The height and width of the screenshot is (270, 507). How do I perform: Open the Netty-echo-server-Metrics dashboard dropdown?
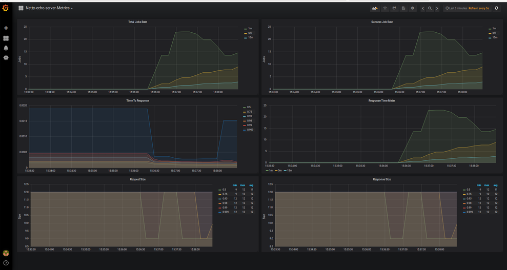click(x=49, y=8)
